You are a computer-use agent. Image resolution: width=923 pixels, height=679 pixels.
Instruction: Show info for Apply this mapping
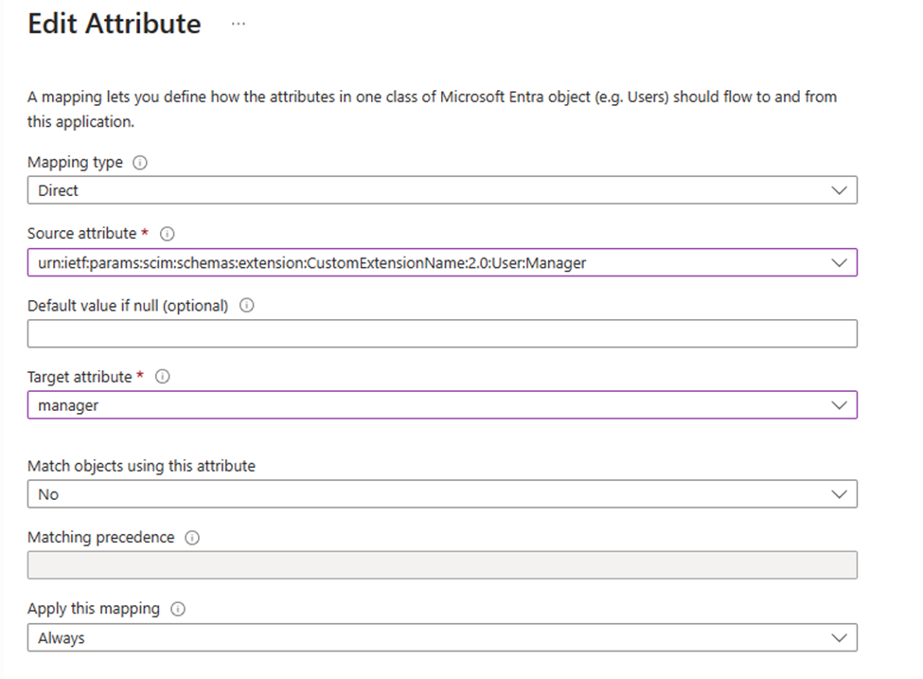click(x=177, y=609)
